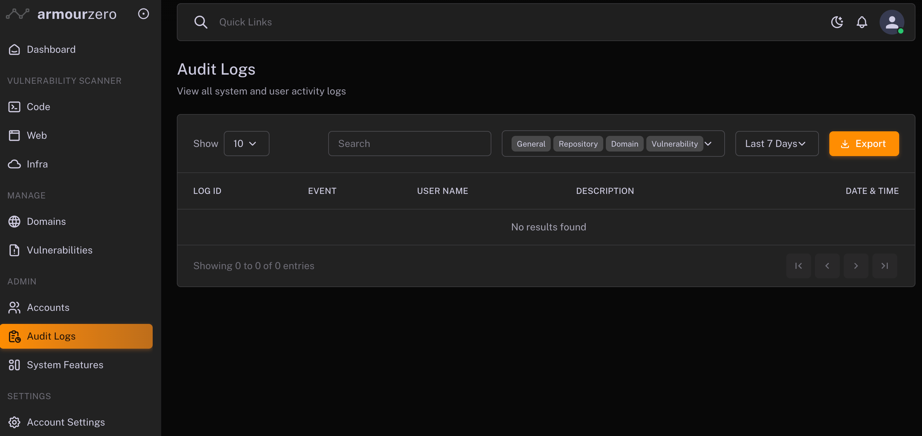The height and width of the screenshot is (436, 922).
Task: Open notifications bell icon
Action: (862, 22)
